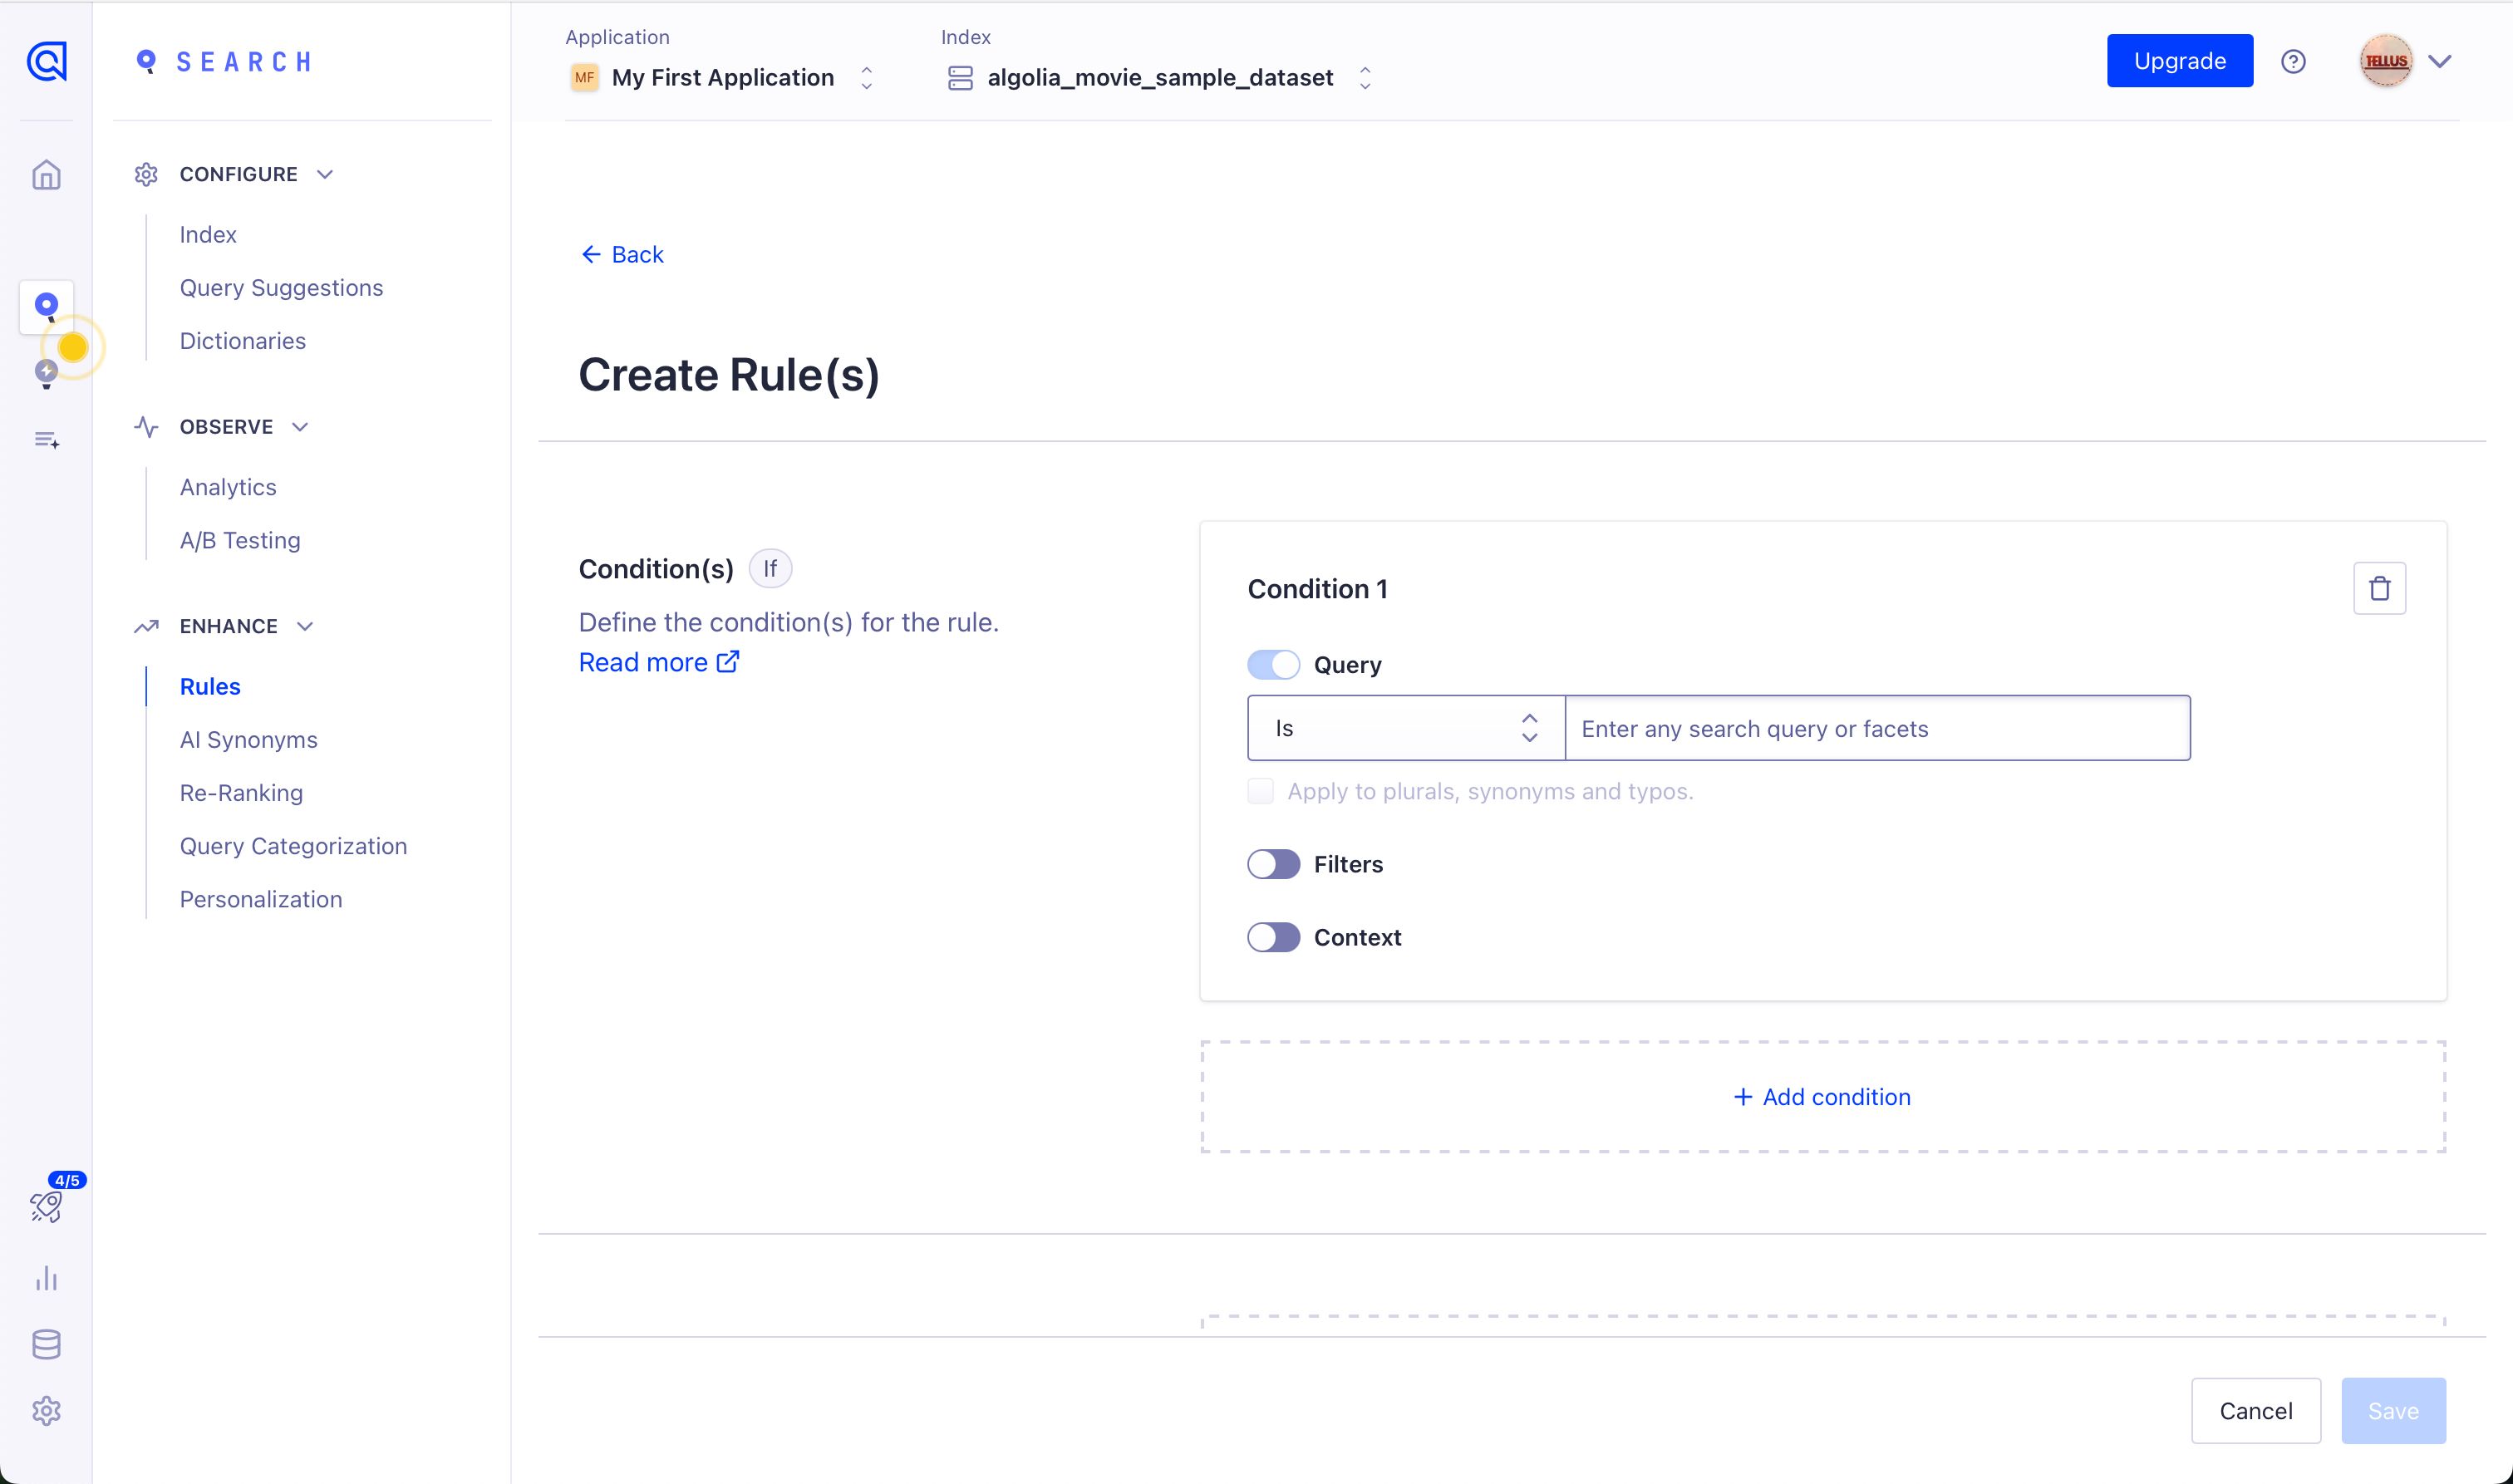This screenshot has width=2513, height=1484.
Task: Open the Home icon in left rail
Action: point(46,175)
